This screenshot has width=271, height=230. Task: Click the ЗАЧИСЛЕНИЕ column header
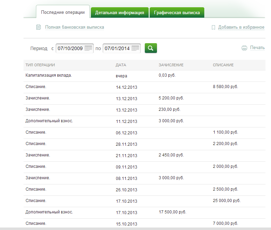coord(171,65)
